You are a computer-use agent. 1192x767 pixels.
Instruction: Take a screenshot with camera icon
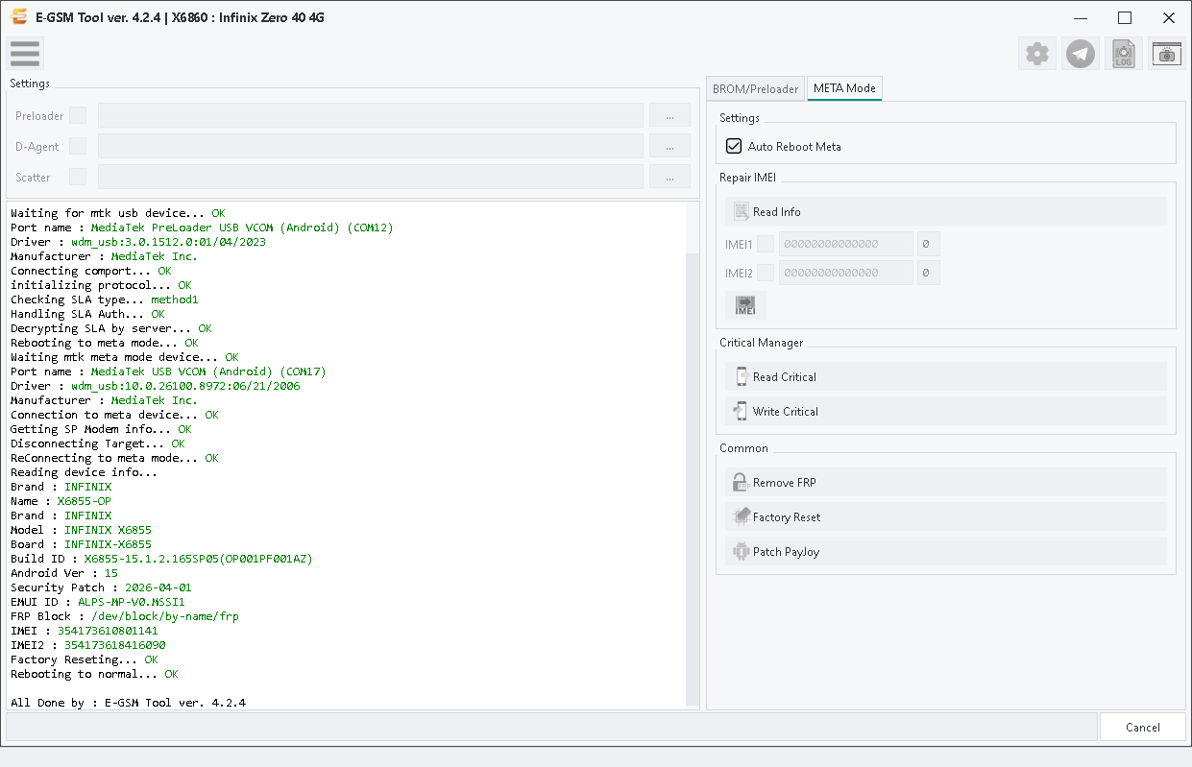(x=1167, y=54)
